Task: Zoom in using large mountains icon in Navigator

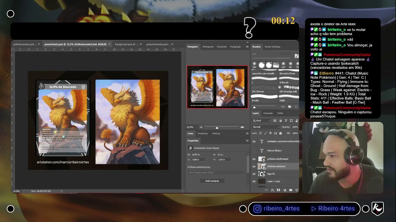Action: tap(242, 127)
